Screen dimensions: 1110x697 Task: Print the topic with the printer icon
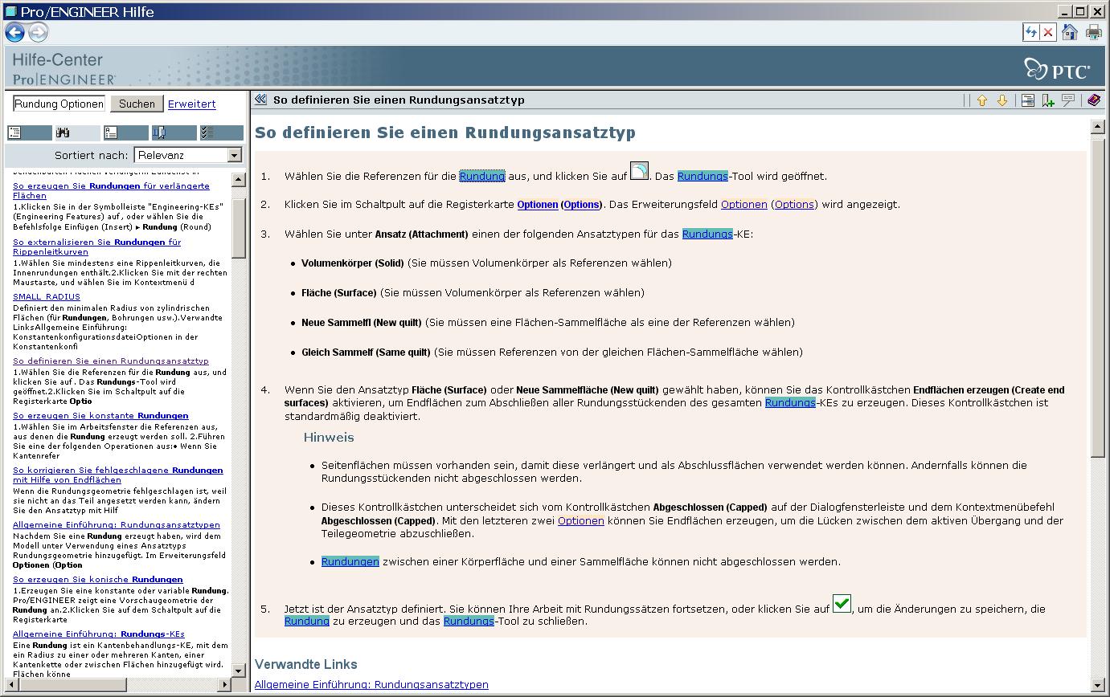point(1093,32)
